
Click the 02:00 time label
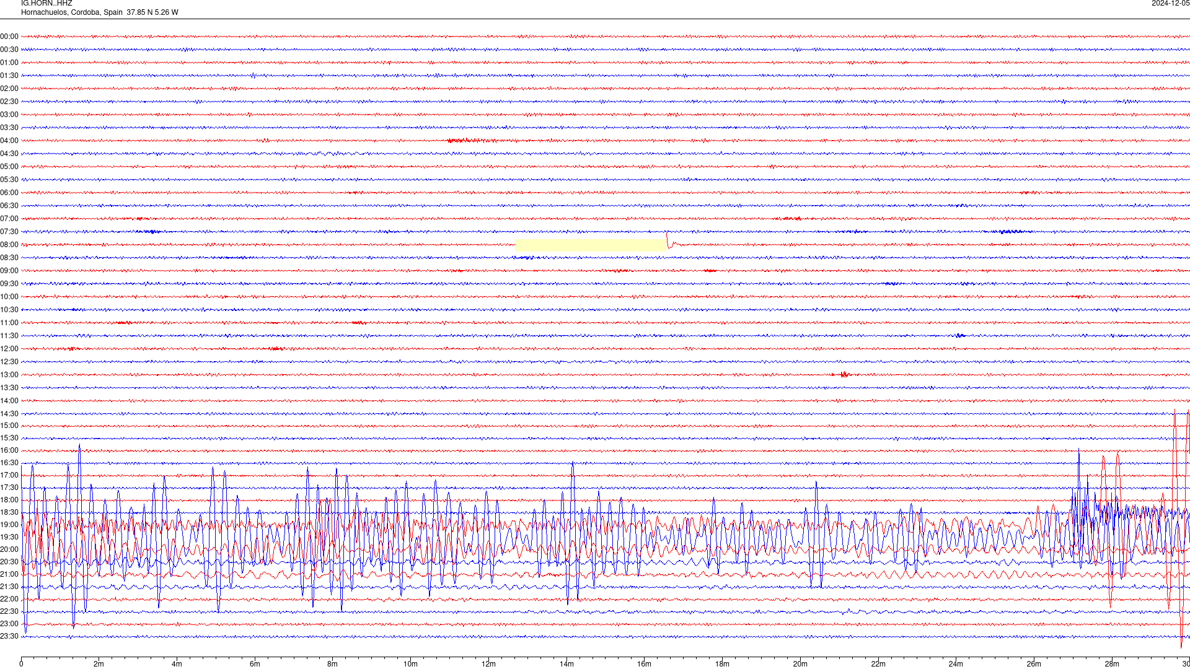pos(9,89)
